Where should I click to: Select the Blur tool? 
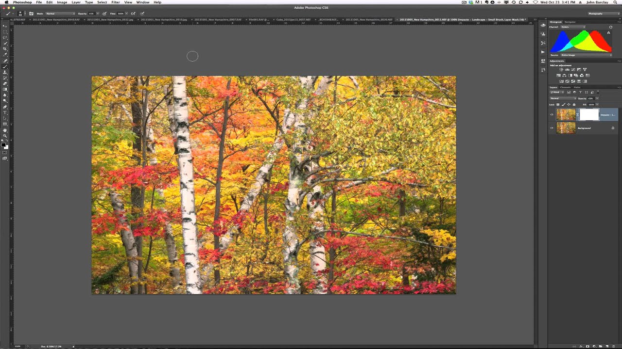[x=4, y=95]
